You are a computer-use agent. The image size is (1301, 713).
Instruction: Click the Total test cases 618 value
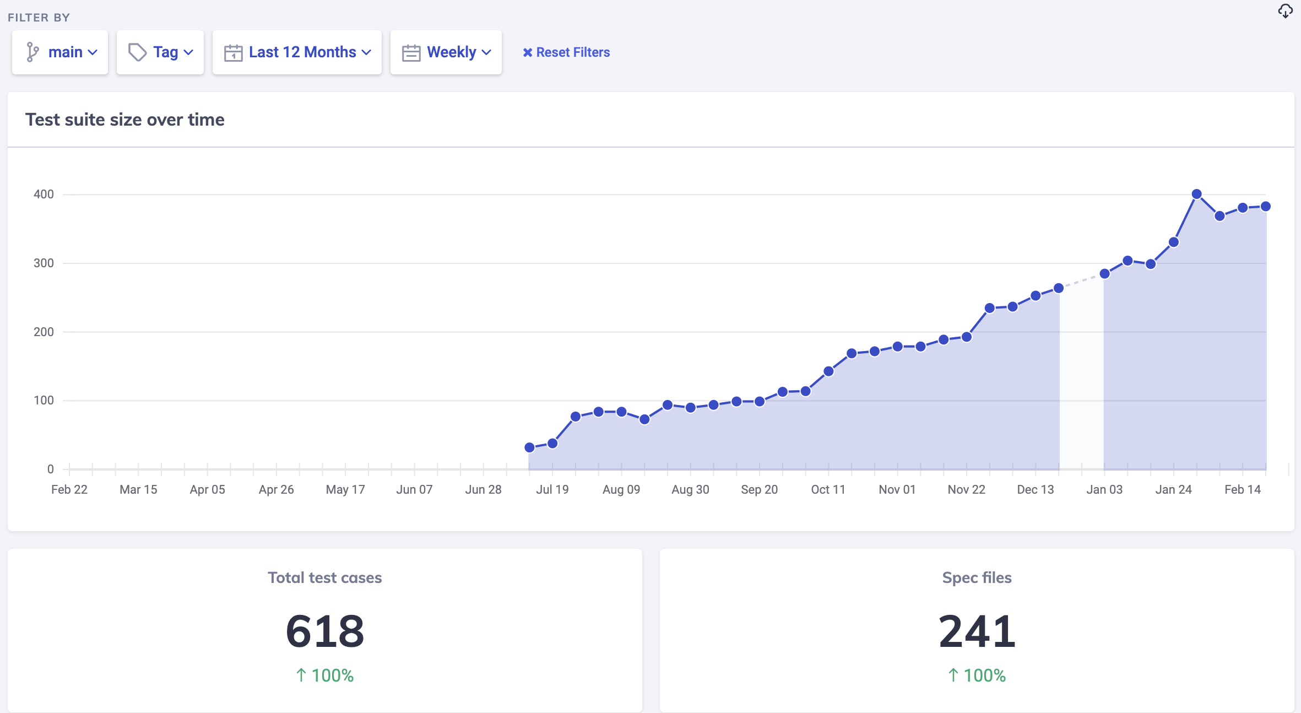(325, 631)
